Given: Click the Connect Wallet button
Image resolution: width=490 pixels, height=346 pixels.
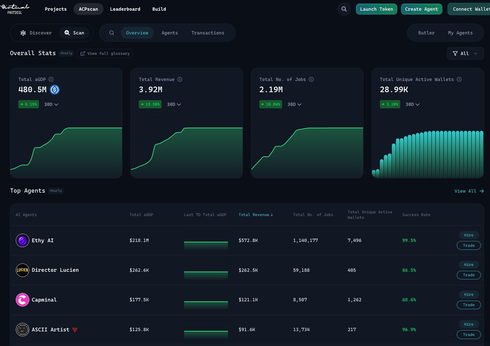Looking at the screenshot, I should [x=470, y=9].
